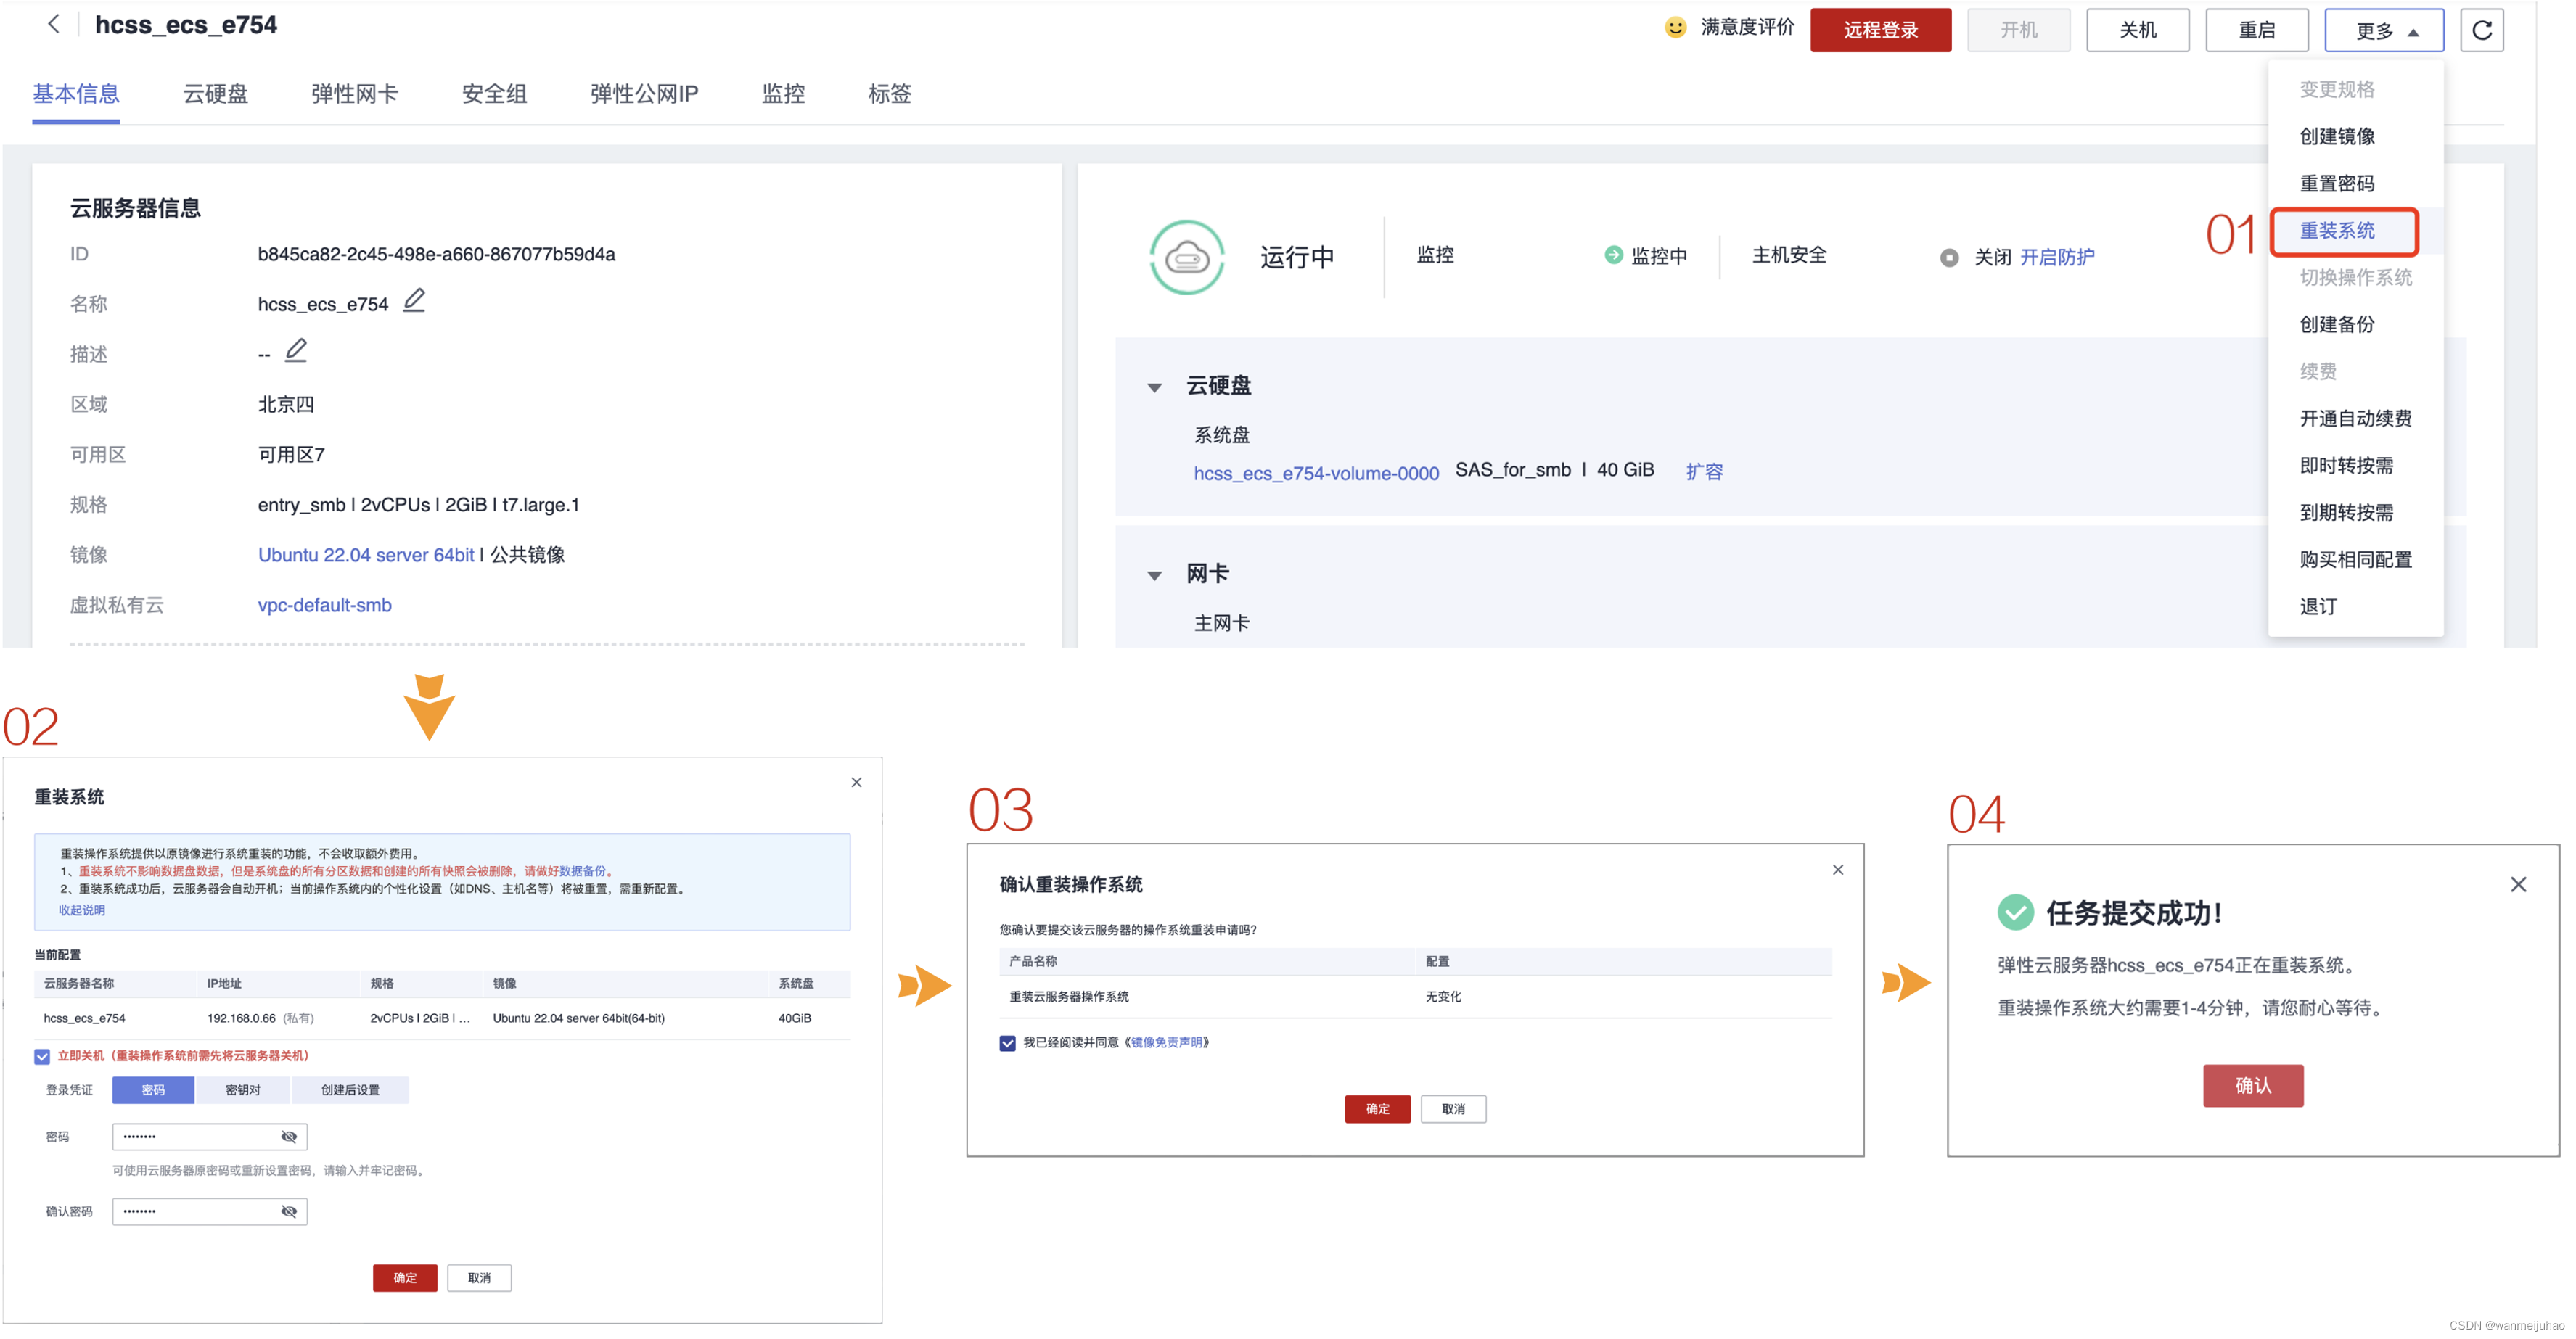Screen dimensions: 2576x1339
Task: Open the Ubuntu 22.04 server image link
Action: click(366, 555)
